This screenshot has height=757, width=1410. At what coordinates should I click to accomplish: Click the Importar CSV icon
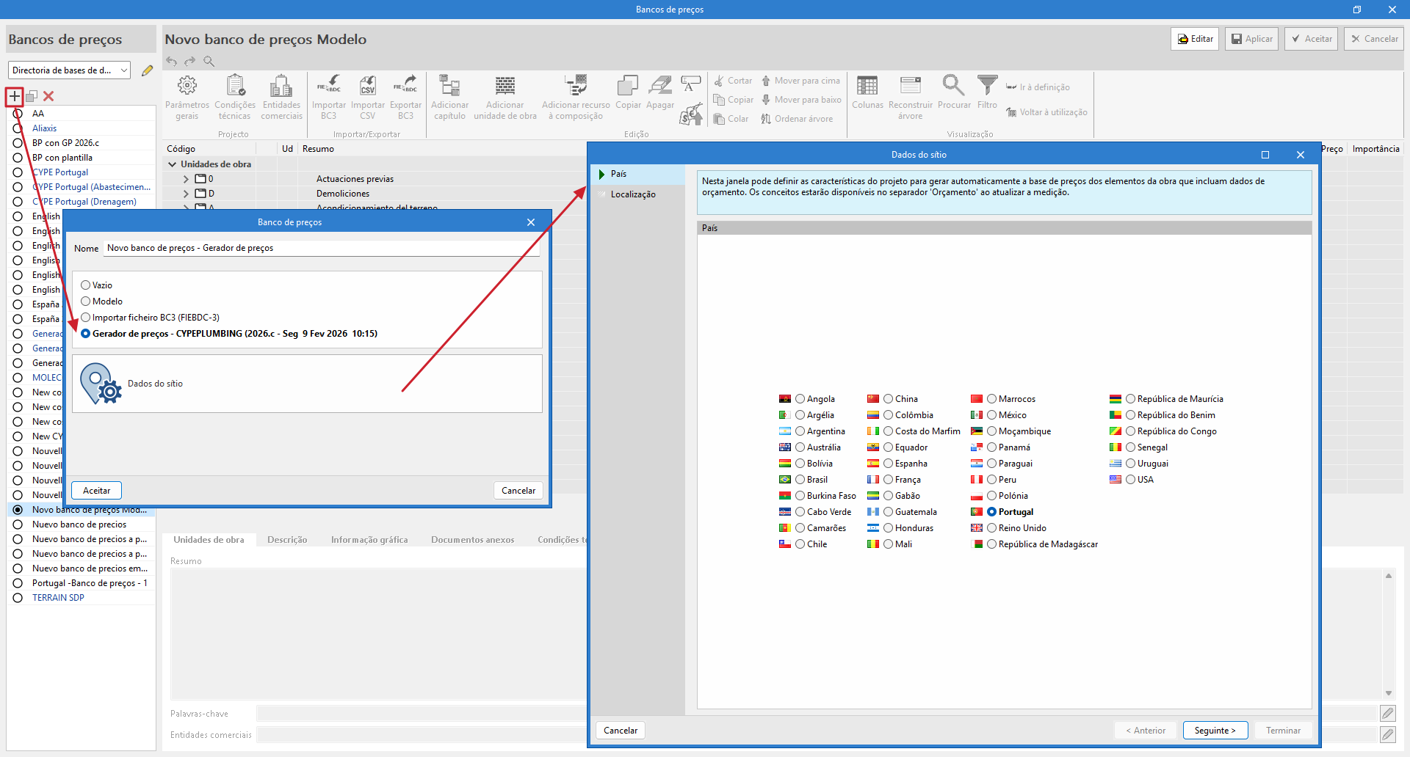[x=368, y=97]
